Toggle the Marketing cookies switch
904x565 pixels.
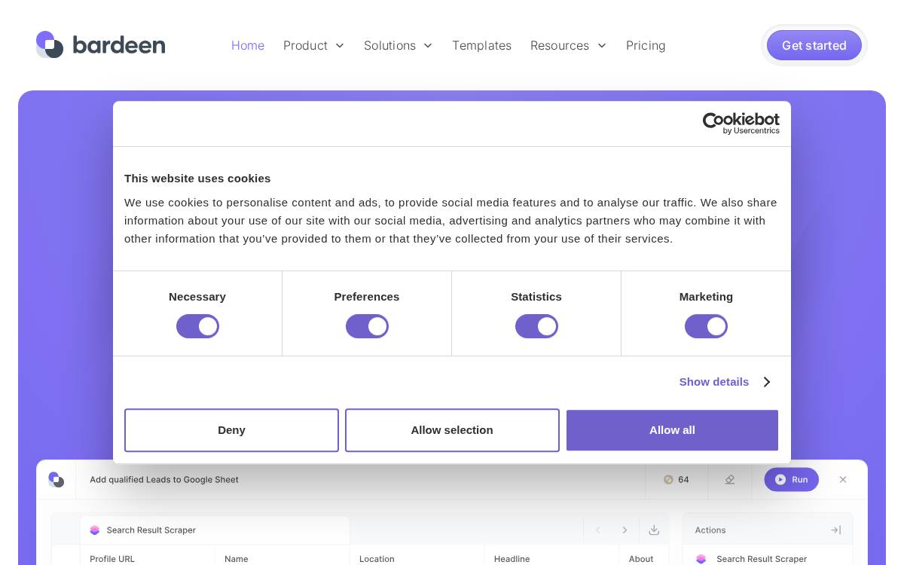[706, 326]
